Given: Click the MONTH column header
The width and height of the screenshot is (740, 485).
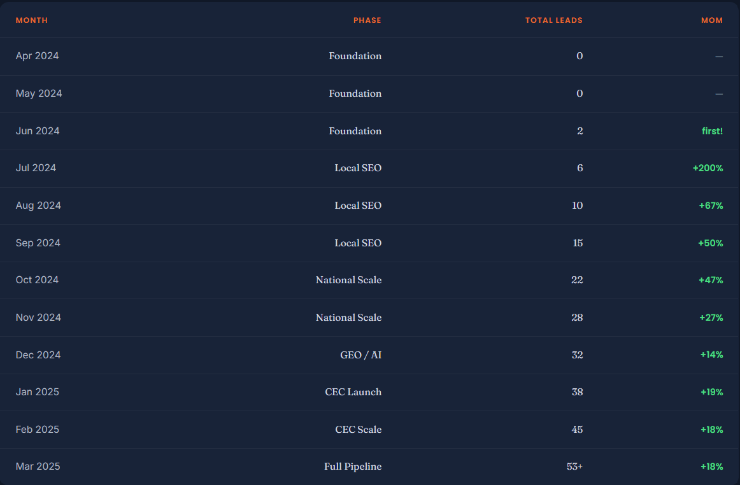Looking at the screenshot, I should [32, 20].
